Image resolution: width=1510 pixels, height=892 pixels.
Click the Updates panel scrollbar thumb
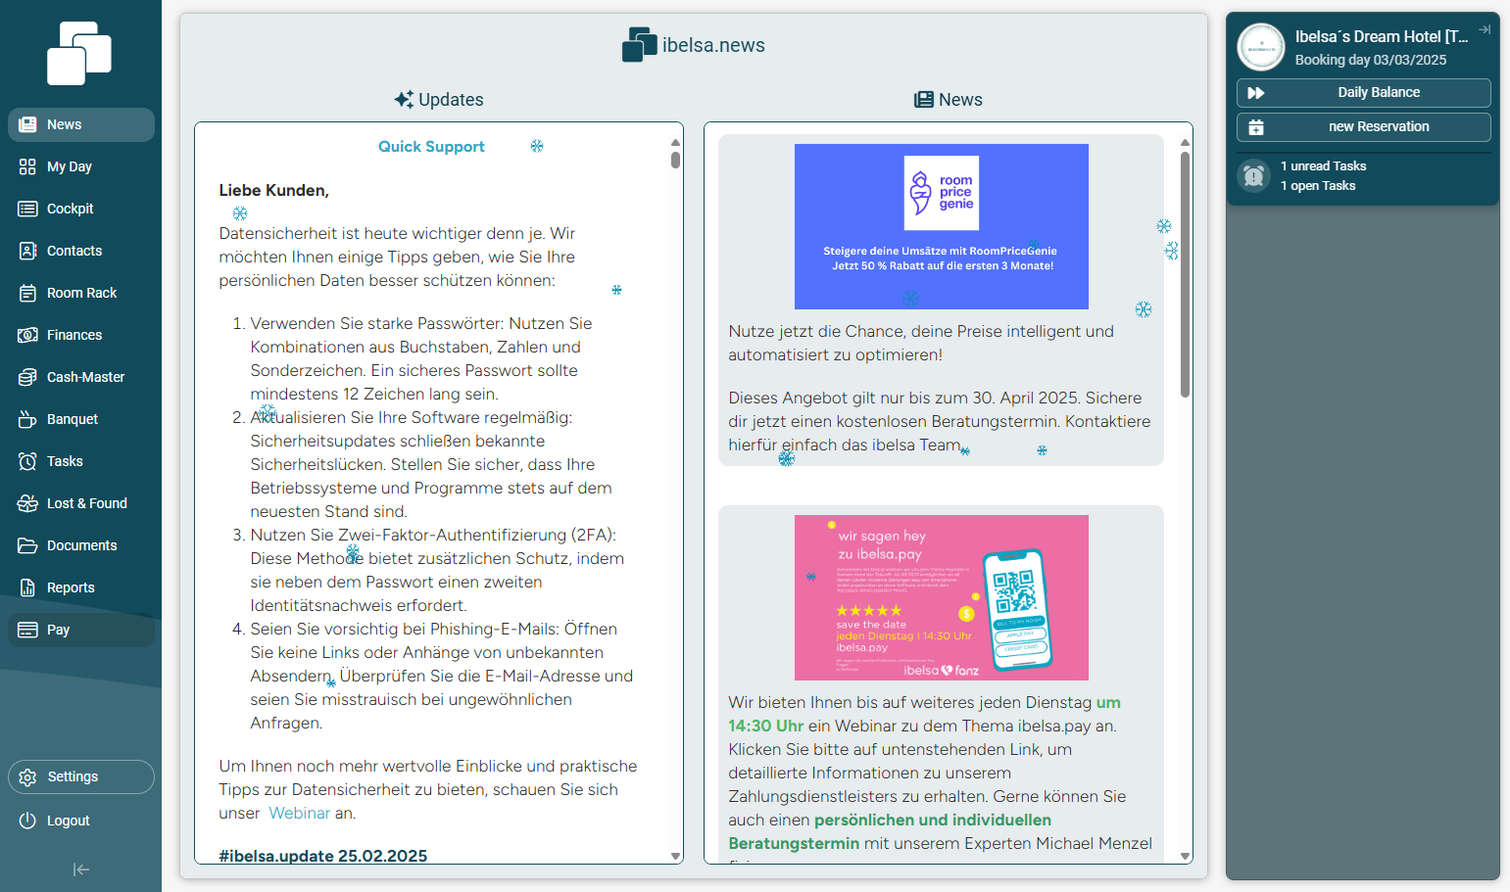click(x=676, y=160)
